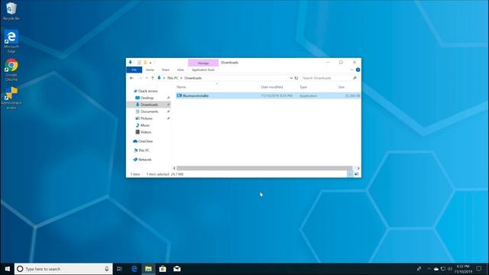Open the clock and date in taskbar

point(463,269)
